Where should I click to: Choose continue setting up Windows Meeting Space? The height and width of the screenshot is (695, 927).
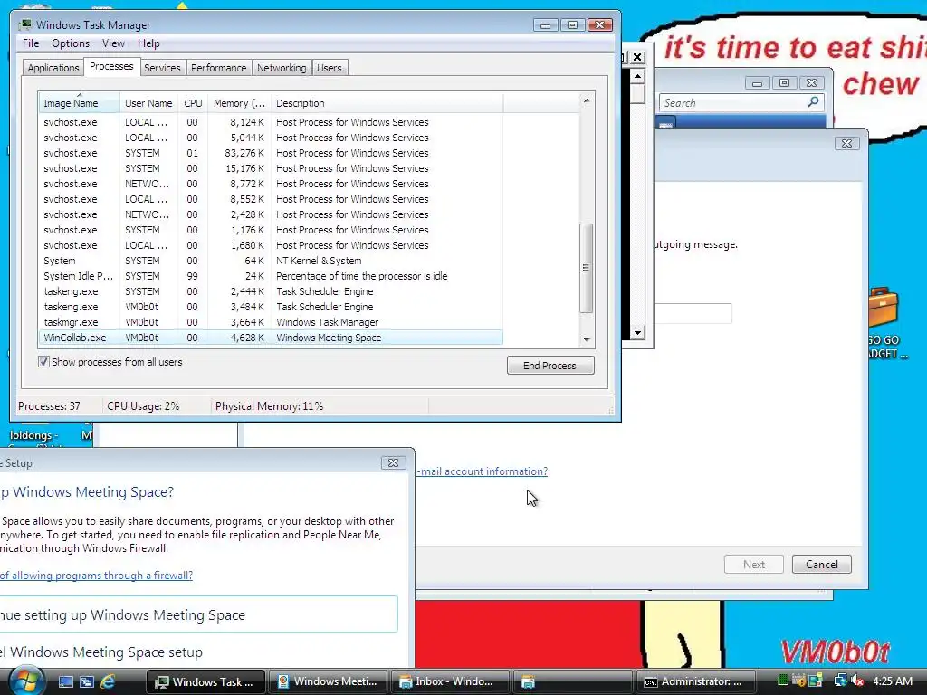(198, 614)
